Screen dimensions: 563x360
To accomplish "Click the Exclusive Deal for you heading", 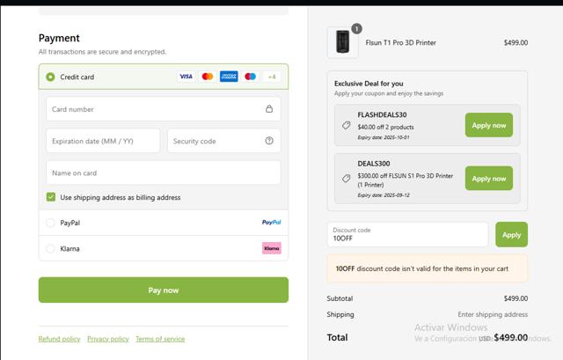I will [x=369, y=84].
